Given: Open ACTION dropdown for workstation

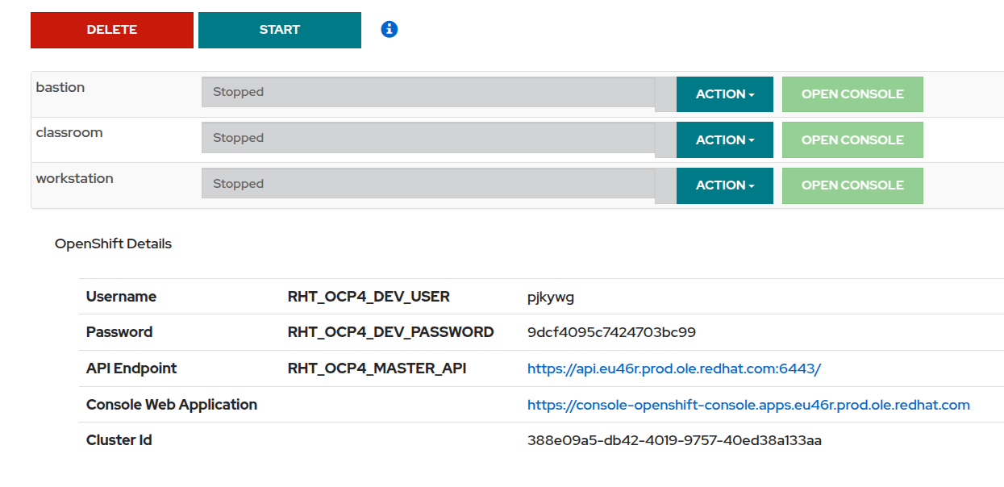Looking at the screenshot, I should [724, 185].
